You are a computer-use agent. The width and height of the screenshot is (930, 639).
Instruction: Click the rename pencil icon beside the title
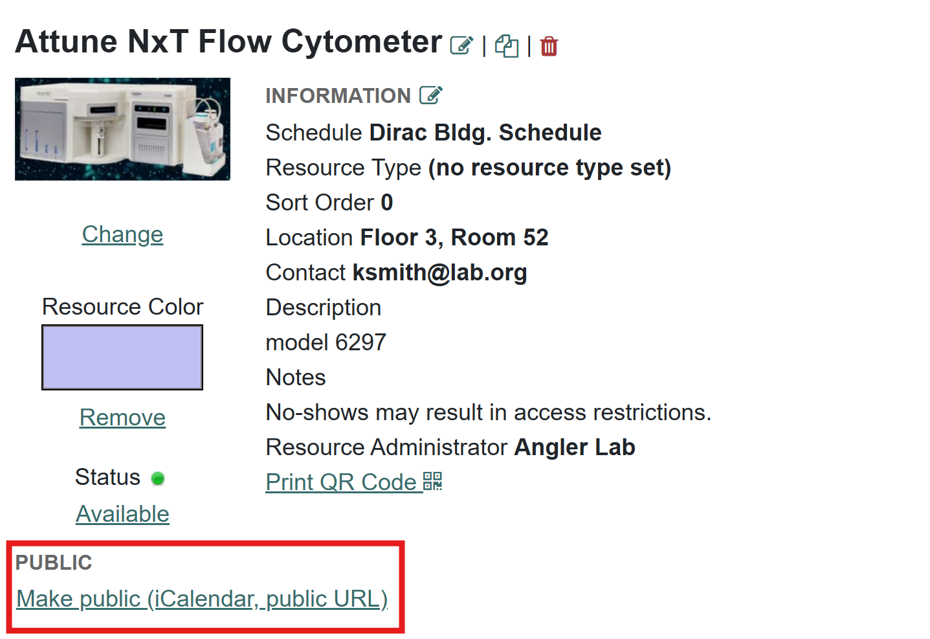pyautogui.click(x=461, y=45)
